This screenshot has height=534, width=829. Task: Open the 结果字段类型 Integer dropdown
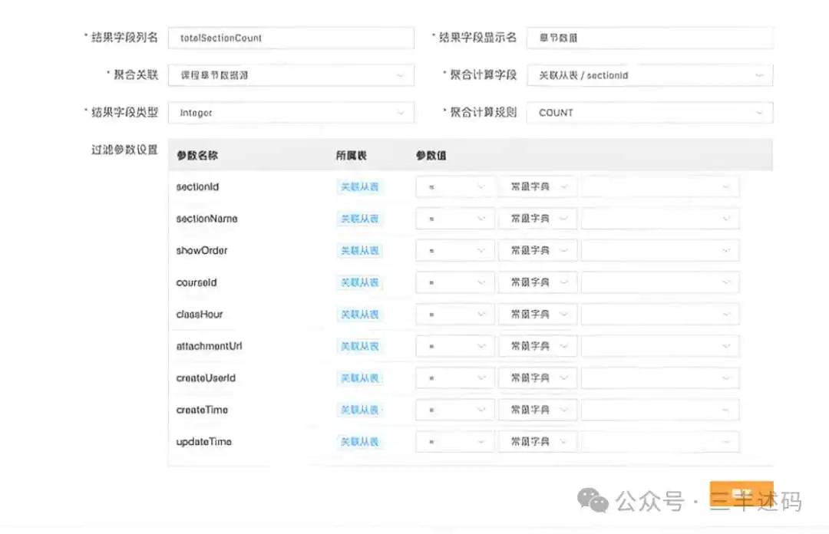[291, 113]
